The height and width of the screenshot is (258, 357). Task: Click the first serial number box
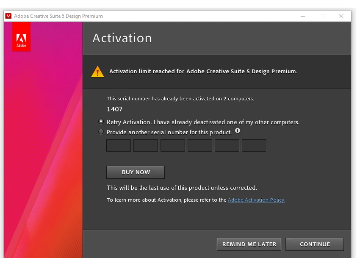point(119,145)
